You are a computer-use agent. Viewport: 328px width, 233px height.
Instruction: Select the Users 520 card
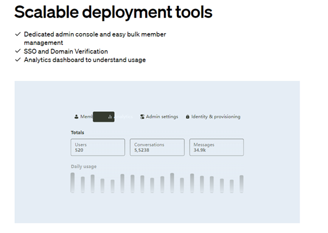[98, 147]
